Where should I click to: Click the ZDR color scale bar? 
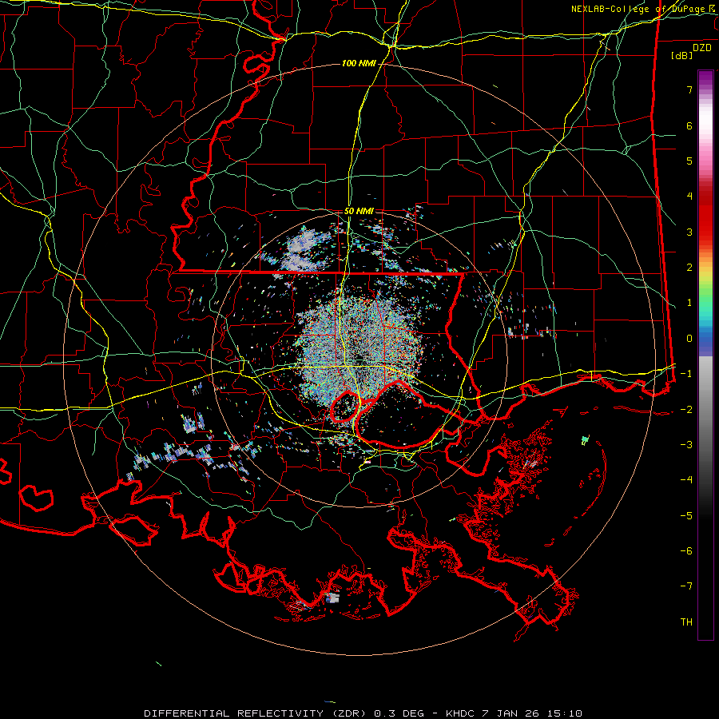(x=705, y=355)
